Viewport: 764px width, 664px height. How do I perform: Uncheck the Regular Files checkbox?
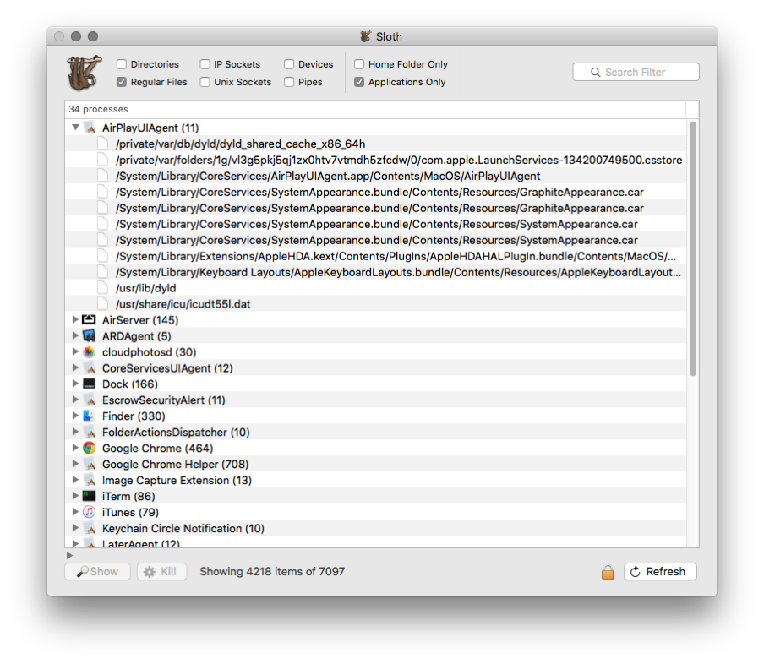122,82
